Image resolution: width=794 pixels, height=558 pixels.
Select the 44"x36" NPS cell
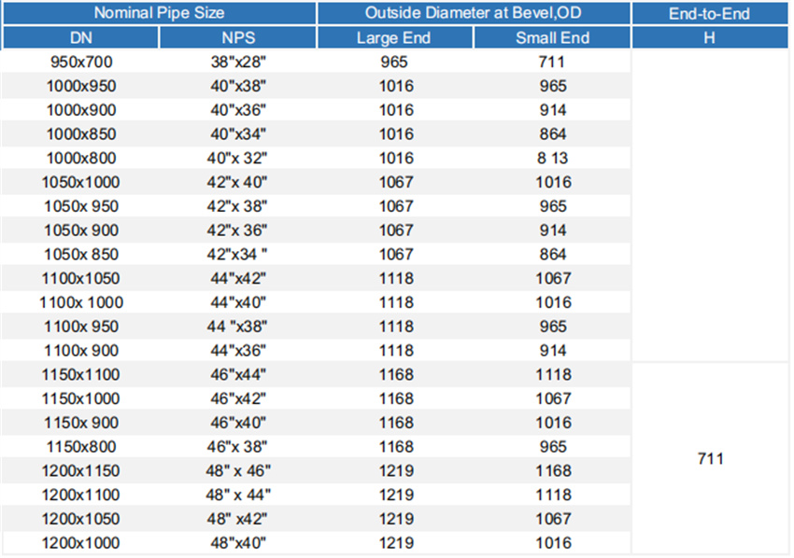[x=238, y=351]
